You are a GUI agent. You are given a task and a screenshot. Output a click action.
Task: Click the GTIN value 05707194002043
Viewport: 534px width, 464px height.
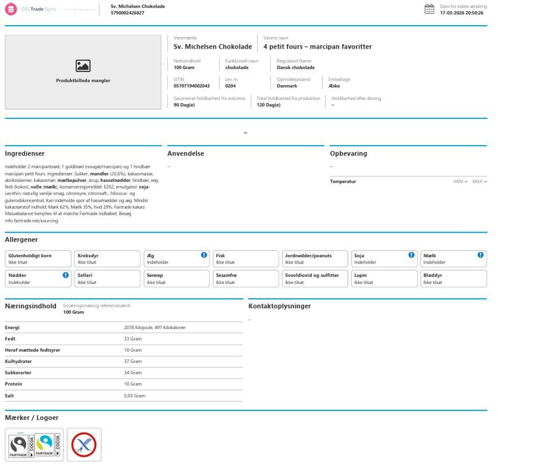click(192, 86)
